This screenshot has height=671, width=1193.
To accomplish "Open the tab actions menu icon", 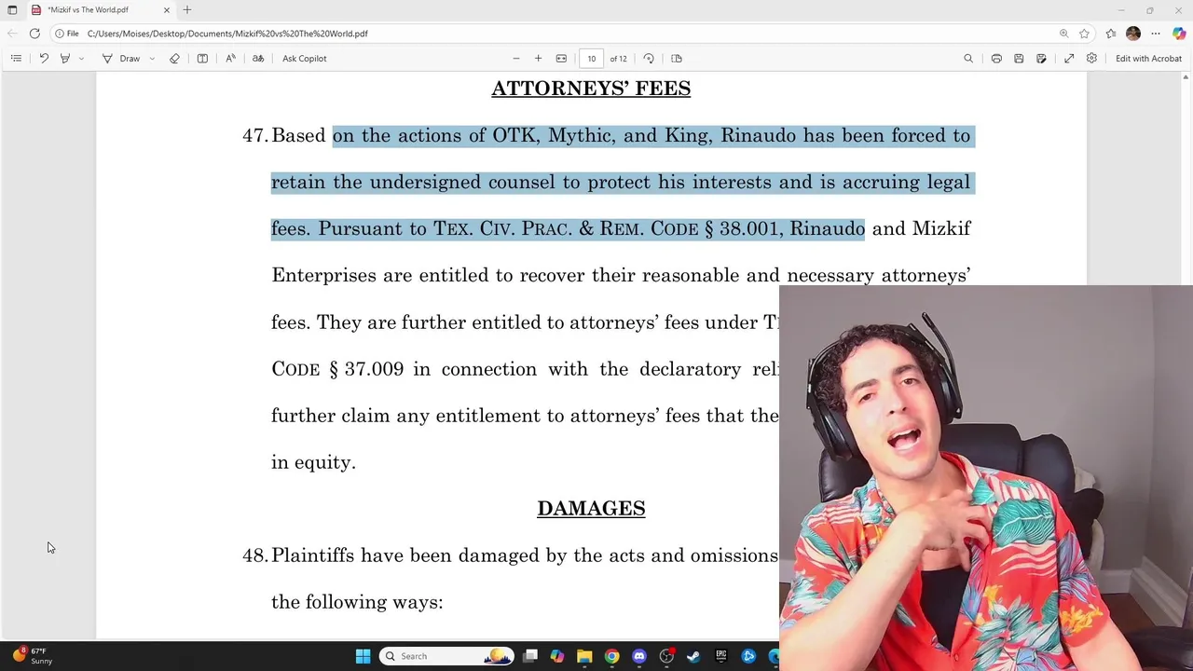I will tap(12, 10).
